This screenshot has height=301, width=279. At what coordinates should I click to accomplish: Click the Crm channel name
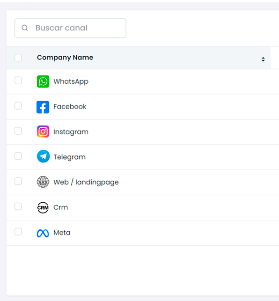pos(61,207)
